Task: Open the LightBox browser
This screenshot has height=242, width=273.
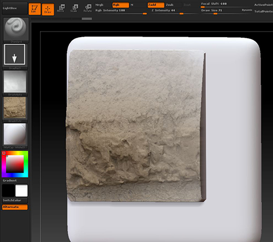Action: 15,8
